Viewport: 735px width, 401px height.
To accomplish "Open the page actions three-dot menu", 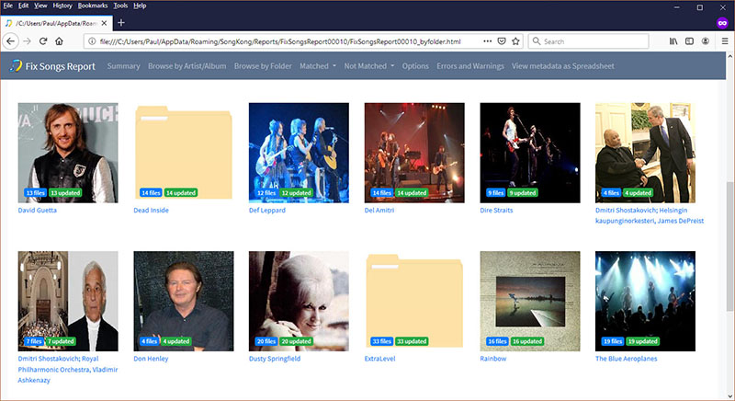I will (x=488, y=41).
